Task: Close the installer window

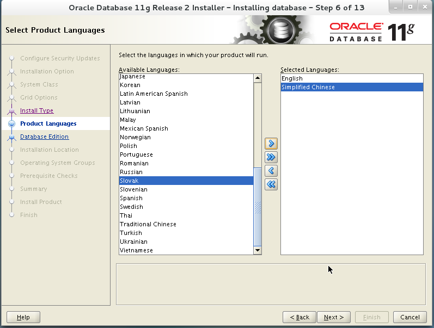Action: (x=425, y=8)
